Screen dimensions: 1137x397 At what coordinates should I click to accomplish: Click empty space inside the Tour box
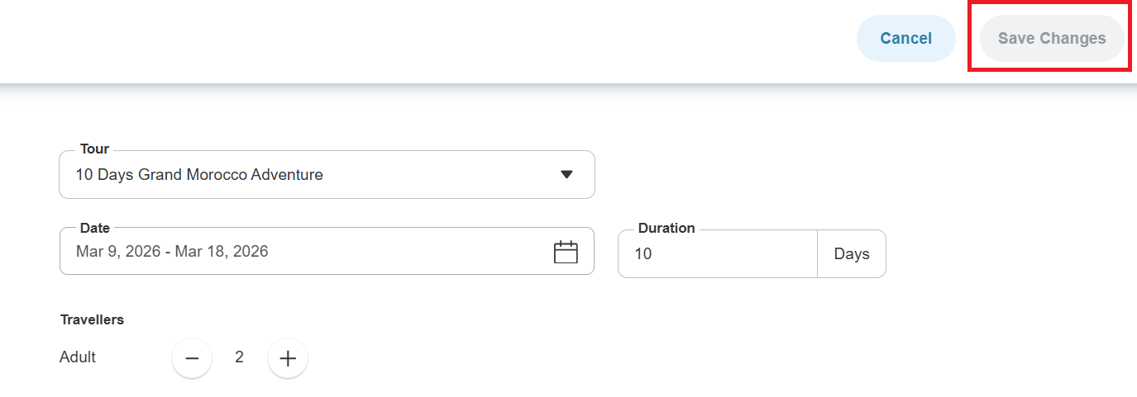coord(438,175)
